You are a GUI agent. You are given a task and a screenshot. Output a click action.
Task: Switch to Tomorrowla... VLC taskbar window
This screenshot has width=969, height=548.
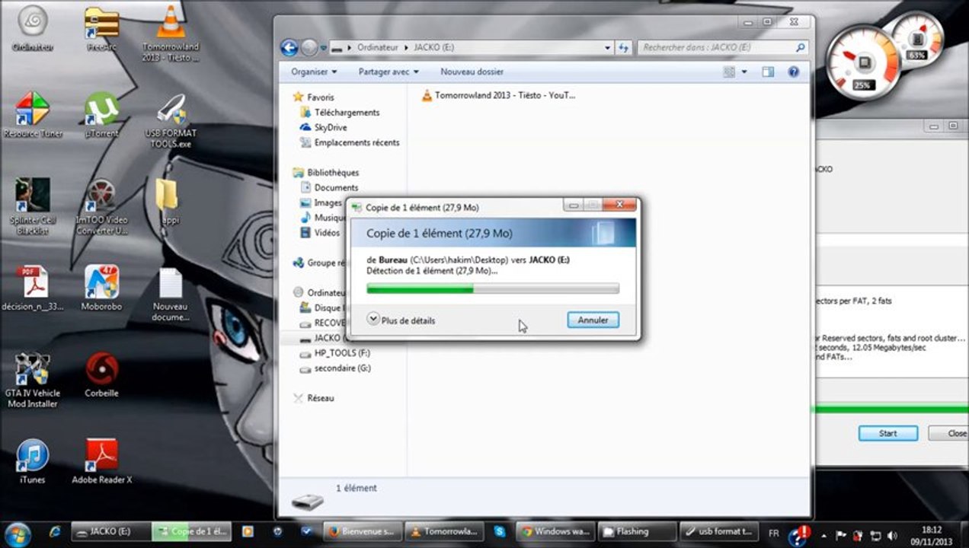[x=444, y=531]
